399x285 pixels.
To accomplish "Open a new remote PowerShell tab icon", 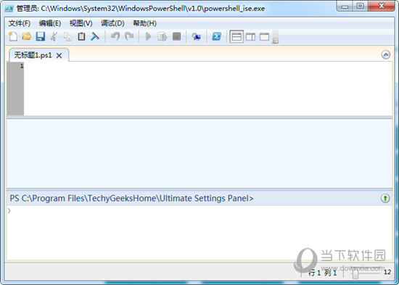I will point(196,37).
